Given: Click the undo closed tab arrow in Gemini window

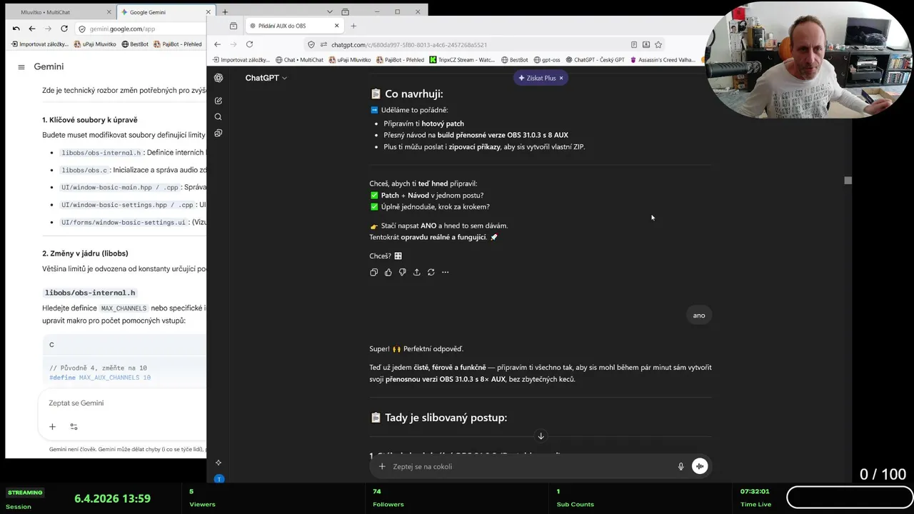Looking at the screenshot, I should [x=16, y=29].
